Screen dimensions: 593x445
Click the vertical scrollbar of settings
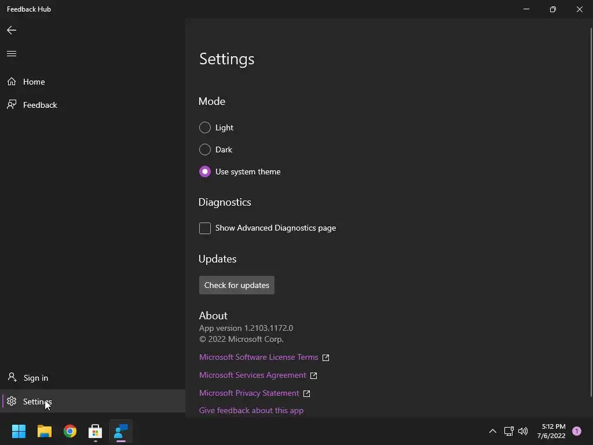[x=591, y=212]
